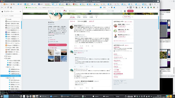Open the sunset sky media thumbnail
The height and width of the screenshot is (98, 175).
coord(64,52)
